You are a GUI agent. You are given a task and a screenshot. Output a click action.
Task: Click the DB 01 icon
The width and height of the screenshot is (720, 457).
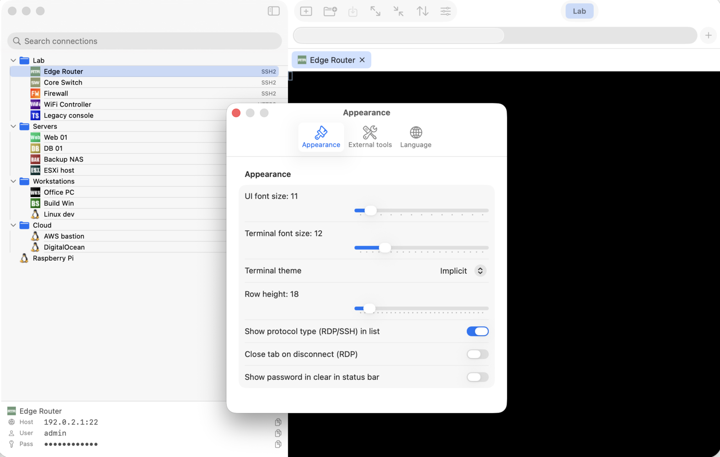coord(35,148)
